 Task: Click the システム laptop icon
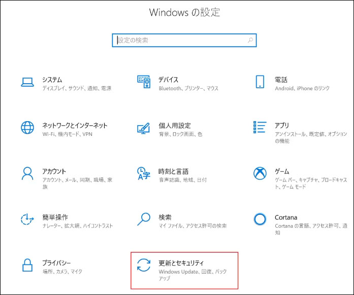(27, 82)
